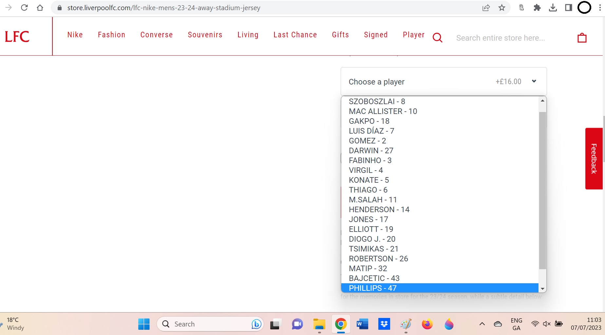Open Dropbox from the taskbar
The image size is (605, 335).
[384, 324]
